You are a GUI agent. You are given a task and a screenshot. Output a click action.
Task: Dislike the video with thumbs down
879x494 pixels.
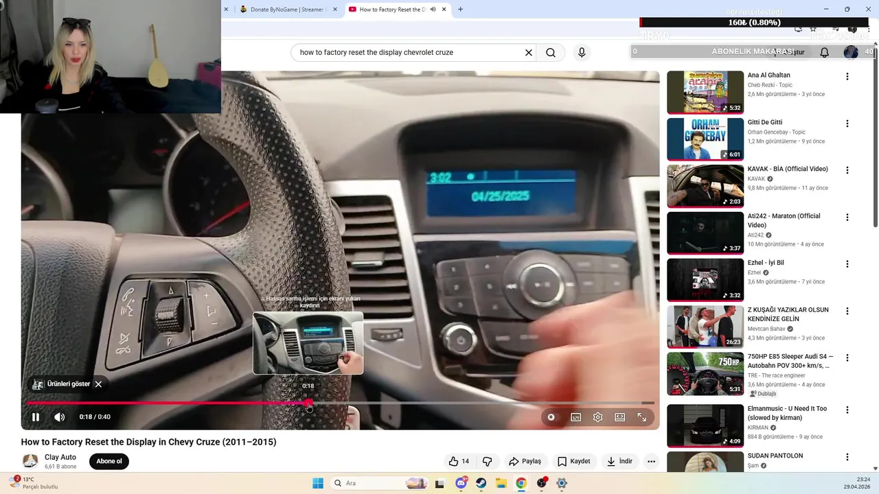[x=488, y=461]
